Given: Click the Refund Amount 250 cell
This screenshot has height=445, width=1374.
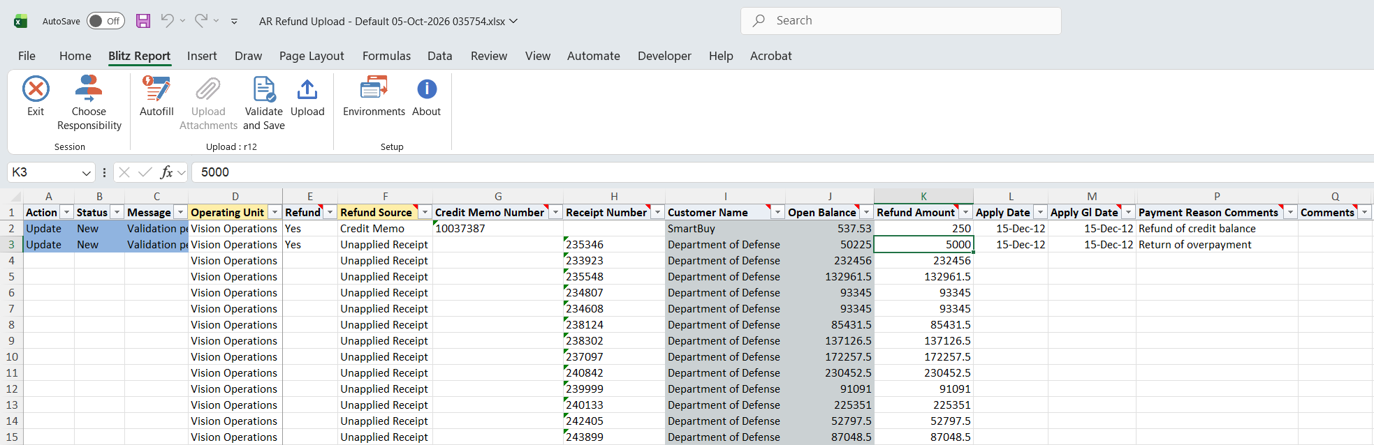Looking at the screenshot, I should 923,229.
